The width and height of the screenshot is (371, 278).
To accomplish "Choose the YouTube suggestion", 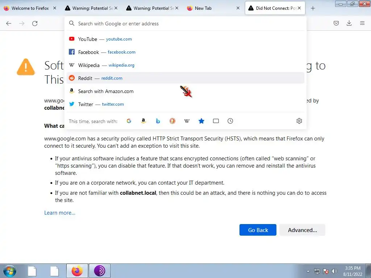I will [x=185, y=39].
